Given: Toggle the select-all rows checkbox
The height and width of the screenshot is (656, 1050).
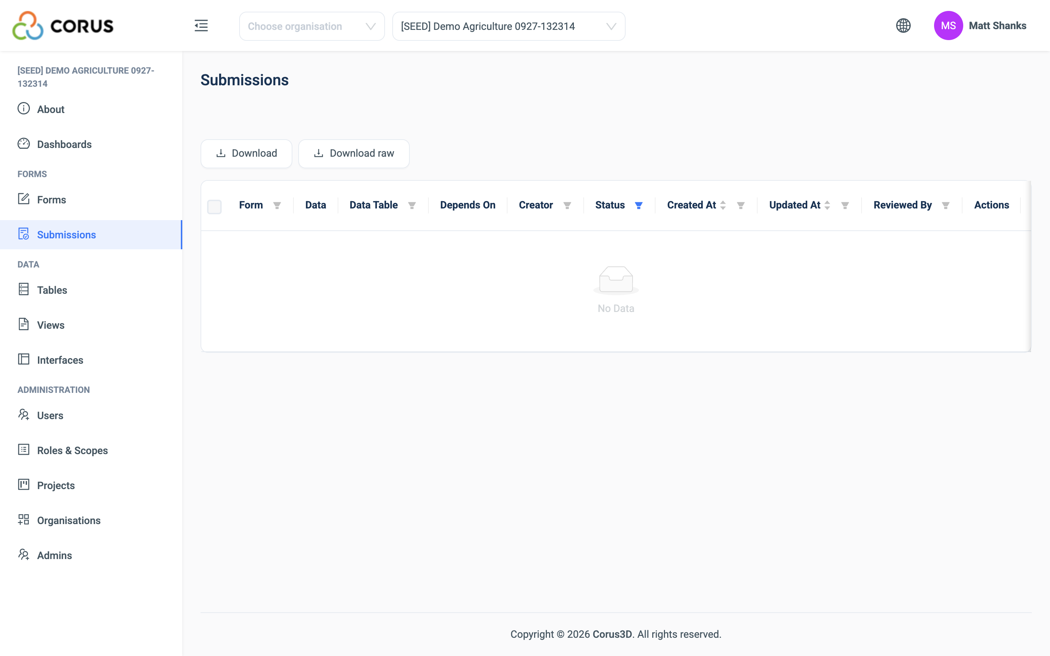Looking at the screenshot, I should pos(214,207).
